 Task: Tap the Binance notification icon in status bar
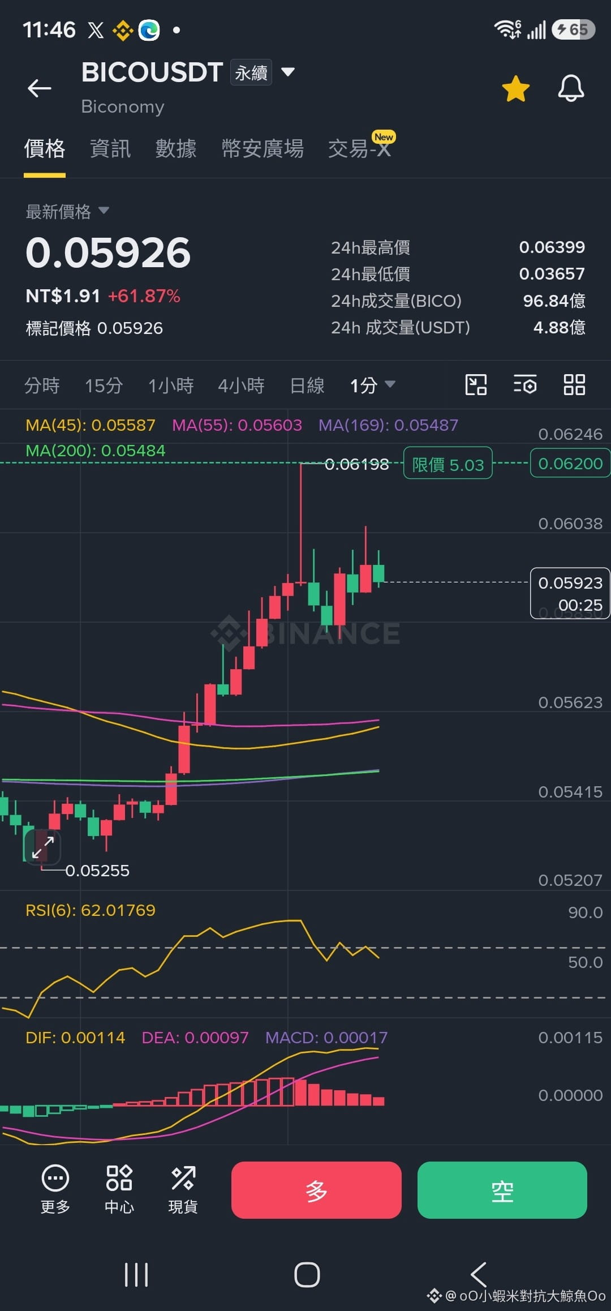122,30
